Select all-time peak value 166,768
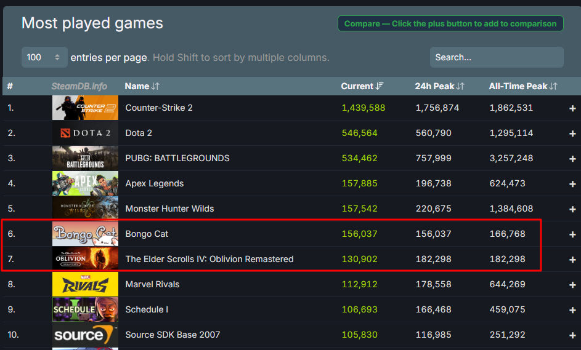Image resolution: width=581 pixels, height=350 pixels. tap(507, 234)
